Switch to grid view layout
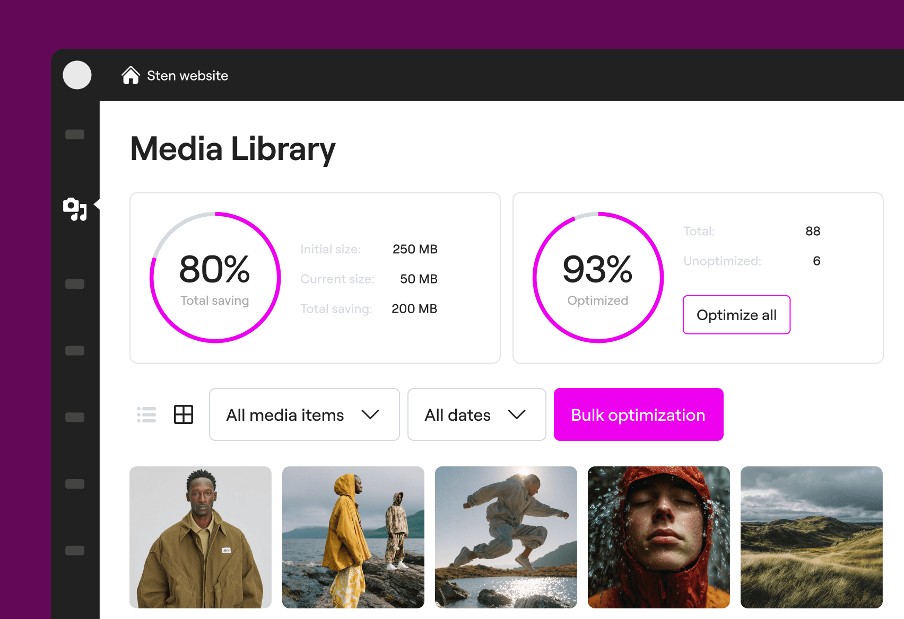This screenshot has height=619, width=904. (184, 414)
